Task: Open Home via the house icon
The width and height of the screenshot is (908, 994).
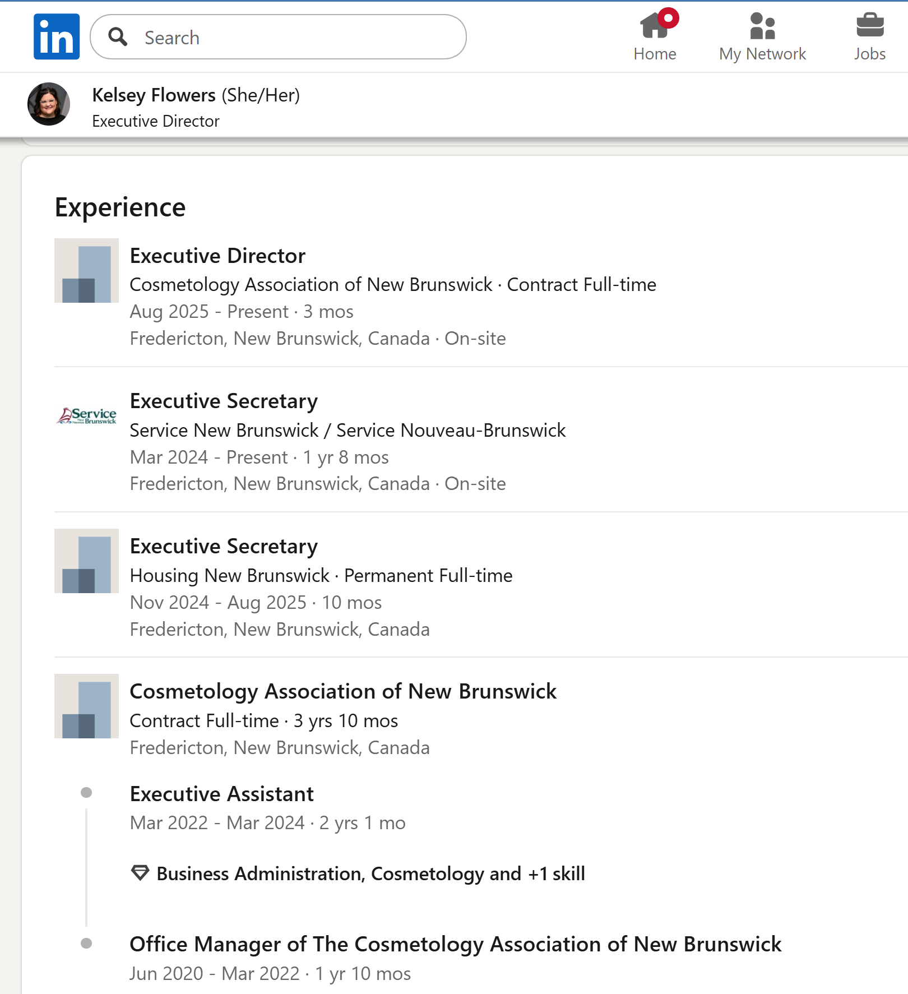Action: coord(654,26)
